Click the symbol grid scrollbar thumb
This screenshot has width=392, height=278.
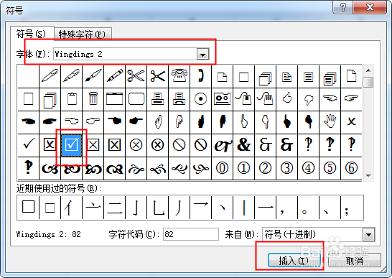pos(368,83)
